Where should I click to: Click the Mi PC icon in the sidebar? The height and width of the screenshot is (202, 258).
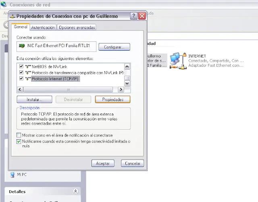(12, 175)
